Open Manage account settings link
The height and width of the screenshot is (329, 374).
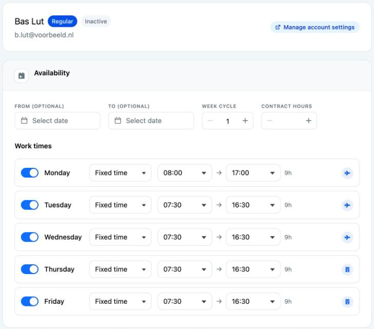pyautogui.click(x=315, y=27)
